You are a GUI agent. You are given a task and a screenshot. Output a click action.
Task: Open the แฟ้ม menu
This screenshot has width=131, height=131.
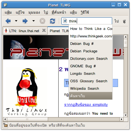point(8,12)
